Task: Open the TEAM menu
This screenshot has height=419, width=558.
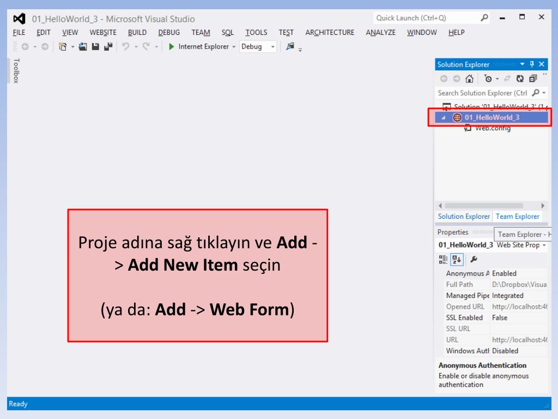Action: point(201,32)
